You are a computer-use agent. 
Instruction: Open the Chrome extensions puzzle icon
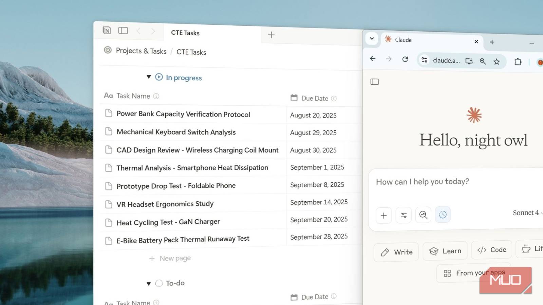click(518, 62)
